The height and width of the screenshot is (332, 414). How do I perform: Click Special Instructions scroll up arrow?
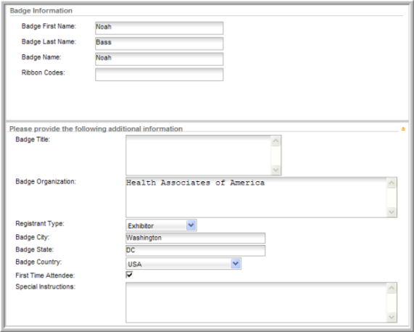(392, 289)
